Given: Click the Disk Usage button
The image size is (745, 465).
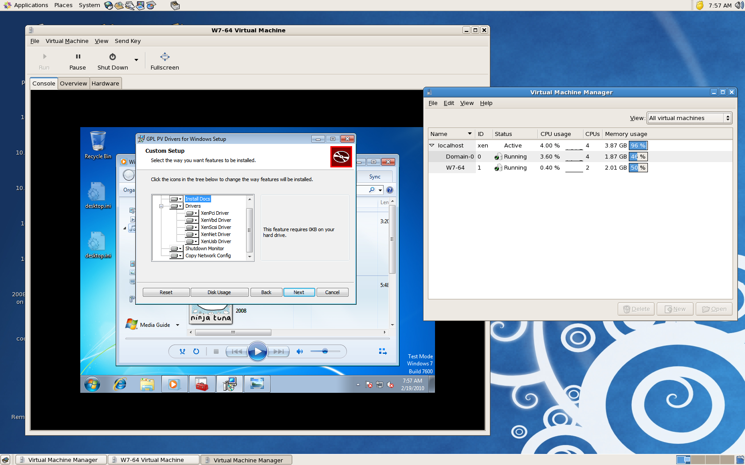Looking at the screenshot, I should click(x=219, y=292).
